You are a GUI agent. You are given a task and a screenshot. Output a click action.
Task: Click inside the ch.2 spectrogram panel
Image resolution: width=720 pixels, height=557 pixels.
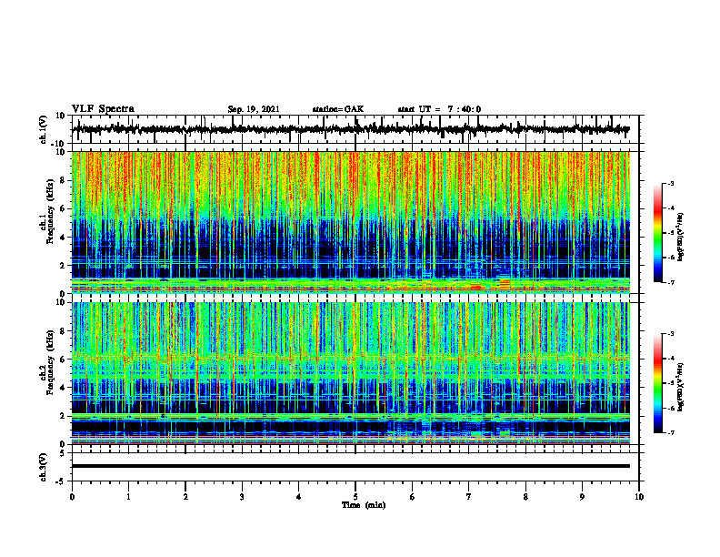(x=350, y=373)
